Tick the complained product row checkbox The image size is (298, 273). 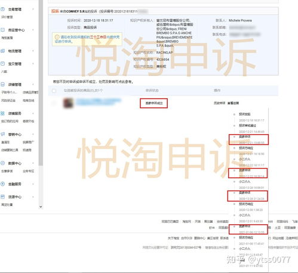point(54,103)
